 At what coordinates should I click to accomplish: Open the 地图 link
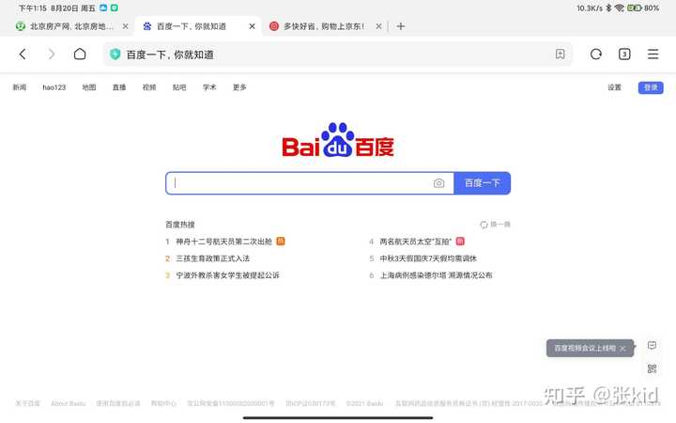tap(89, 87)
